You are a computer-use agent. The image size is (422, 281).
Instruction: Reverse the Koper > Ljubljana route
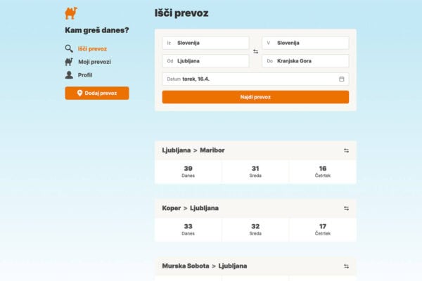(346, 208)
